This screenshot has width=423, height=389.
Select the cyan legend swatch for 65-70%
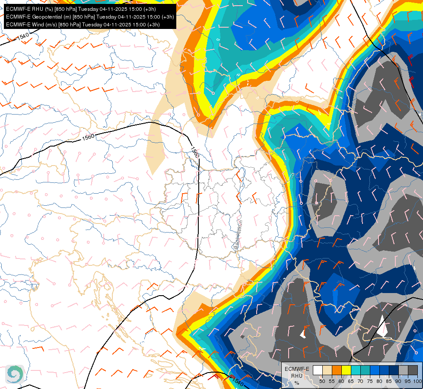(x=356, y=370)
